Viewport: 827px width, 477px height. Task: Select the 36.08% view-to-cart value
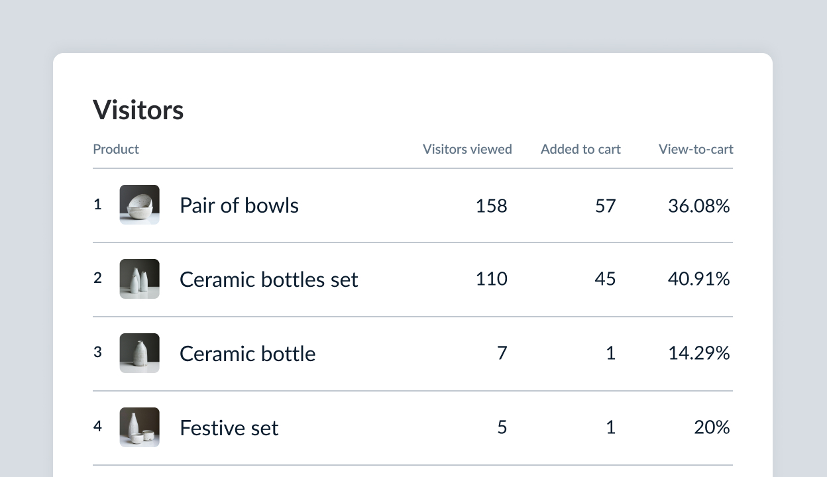pyautogui.click(x=698, y=206)
